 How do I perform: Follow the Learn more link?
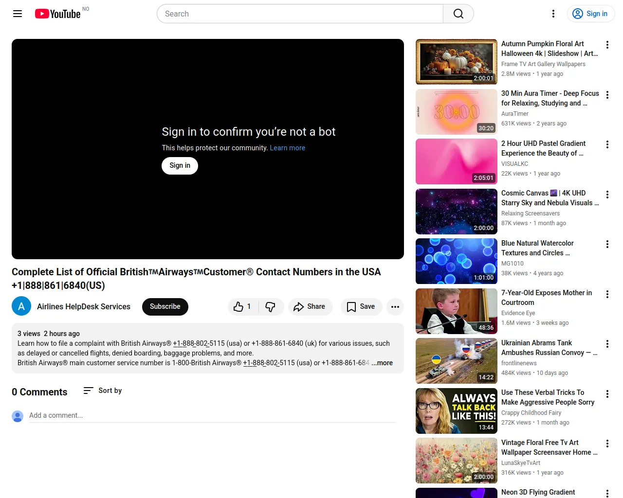(x=287, y=148)
